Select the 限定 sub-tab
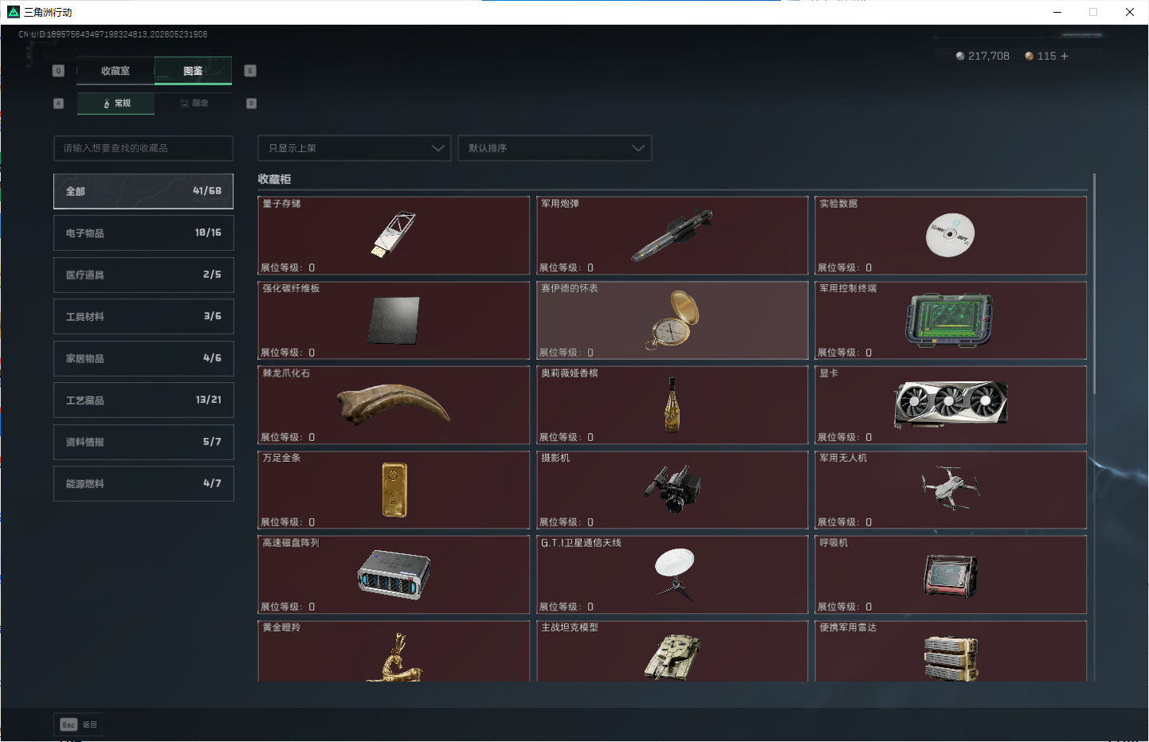 tap(194, 103)
